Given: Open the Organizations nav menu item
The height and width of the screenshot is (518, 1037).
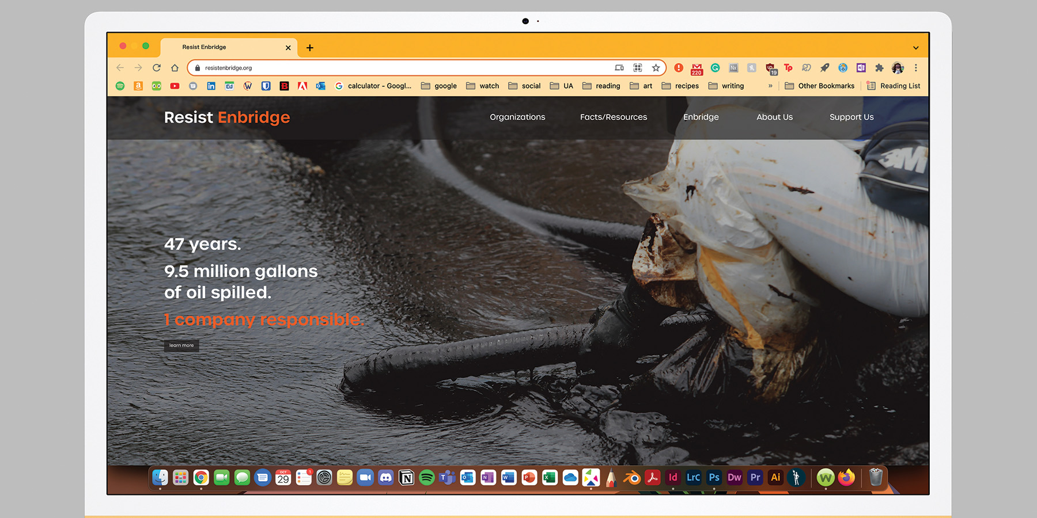Looking at the screenshot, I should tap(517, 117).
